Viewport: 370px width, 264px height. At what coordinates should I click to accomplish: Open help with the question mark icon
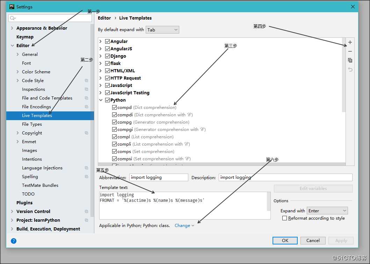click(x=13, y=241)
